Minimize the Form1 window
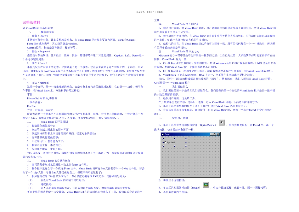This screenshot has height=212, width=299. 211,134
